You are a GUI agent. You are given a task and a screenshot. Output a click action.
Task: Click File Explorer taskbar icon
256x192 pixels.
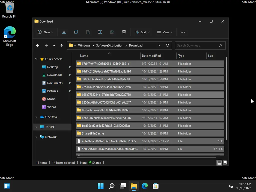pyautogui.click(x=133, y=186)
